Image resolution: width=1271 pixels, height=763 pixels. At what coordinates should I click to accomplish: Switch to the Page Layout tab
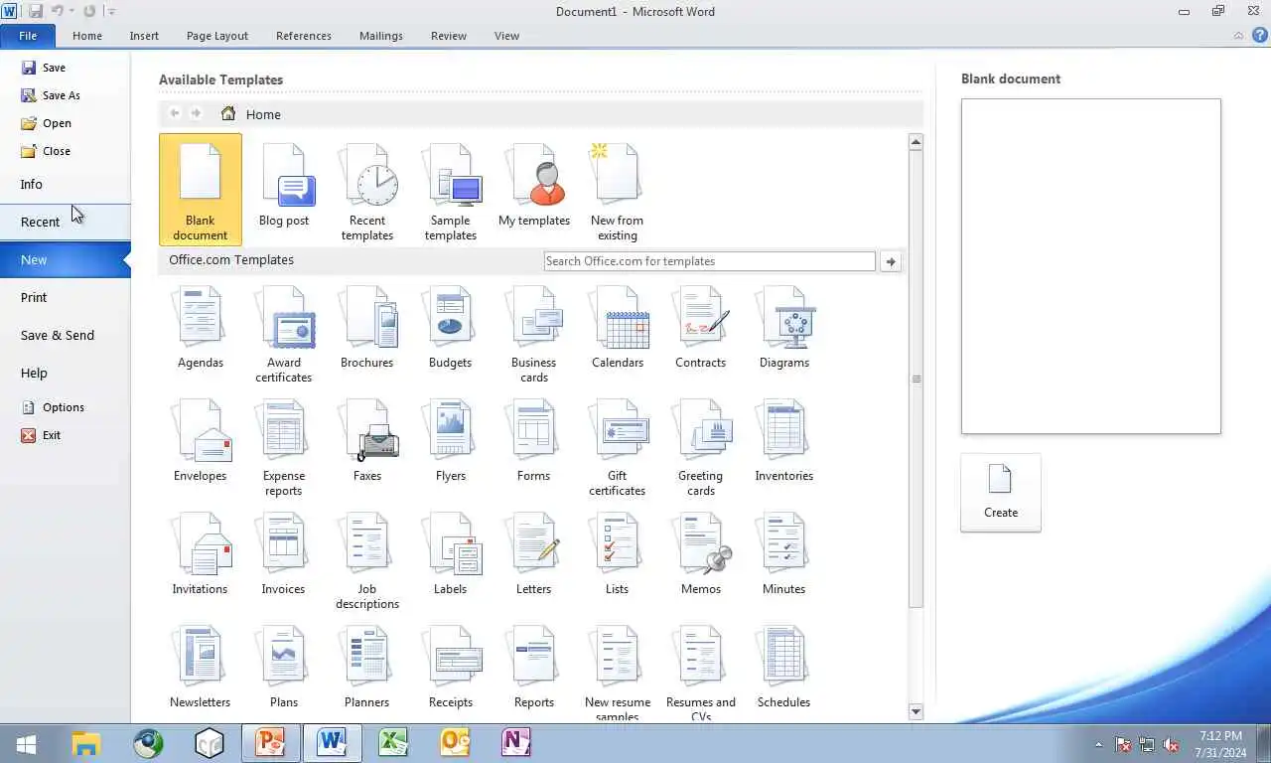click(217, 36)
